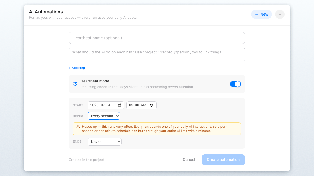This screenshot has height=176, width=314.
Task: Click the Create automation button
Action: click(223, 160)
